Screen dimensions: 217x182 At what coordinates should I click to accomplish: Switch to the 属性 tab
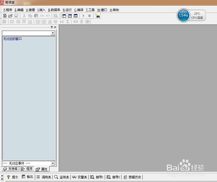click(42, 169)
